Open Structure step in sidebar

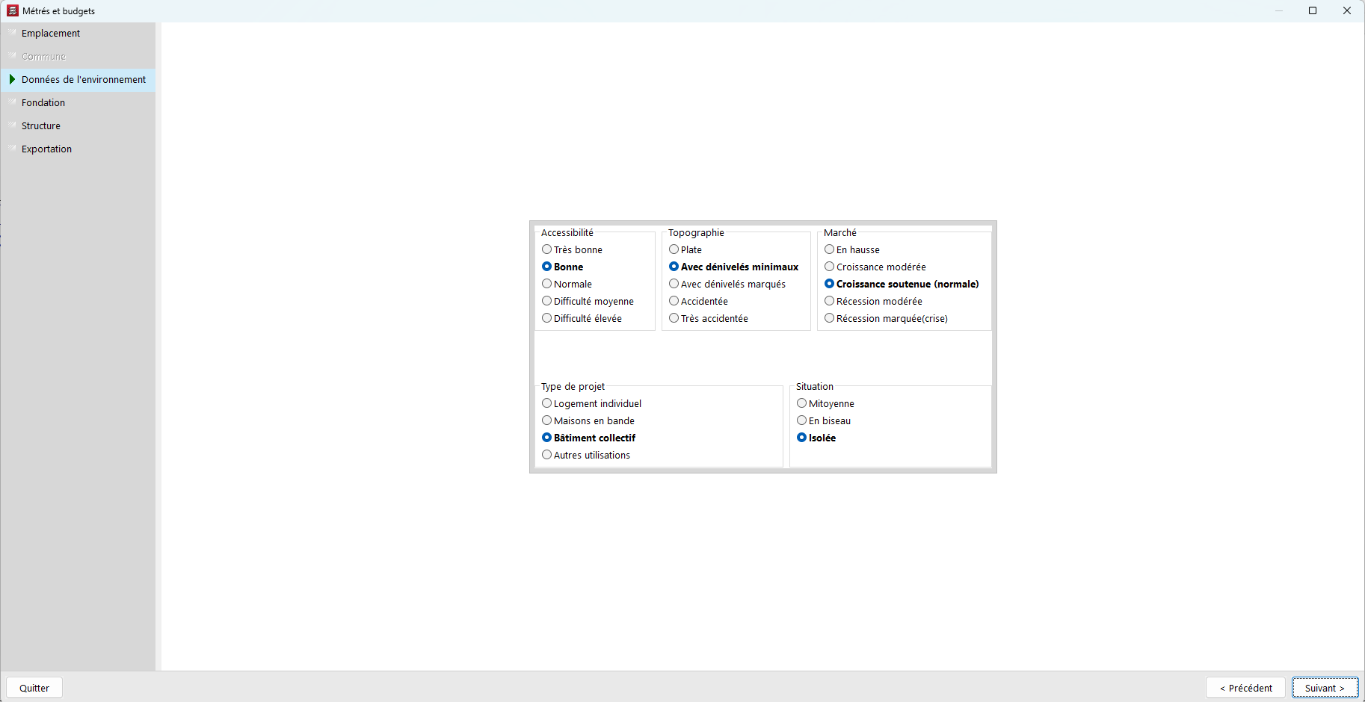tap(78, 126)
